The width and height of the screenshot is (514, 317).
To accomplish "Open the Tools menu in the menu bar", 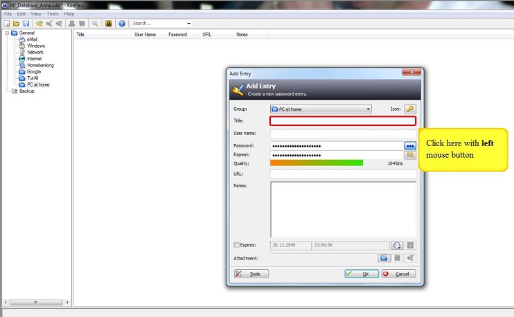I will point(53,14).
